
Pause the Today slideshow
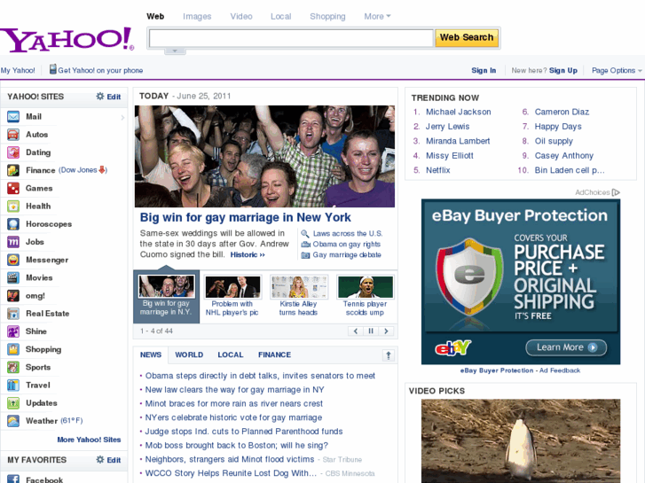click(371, 331)
